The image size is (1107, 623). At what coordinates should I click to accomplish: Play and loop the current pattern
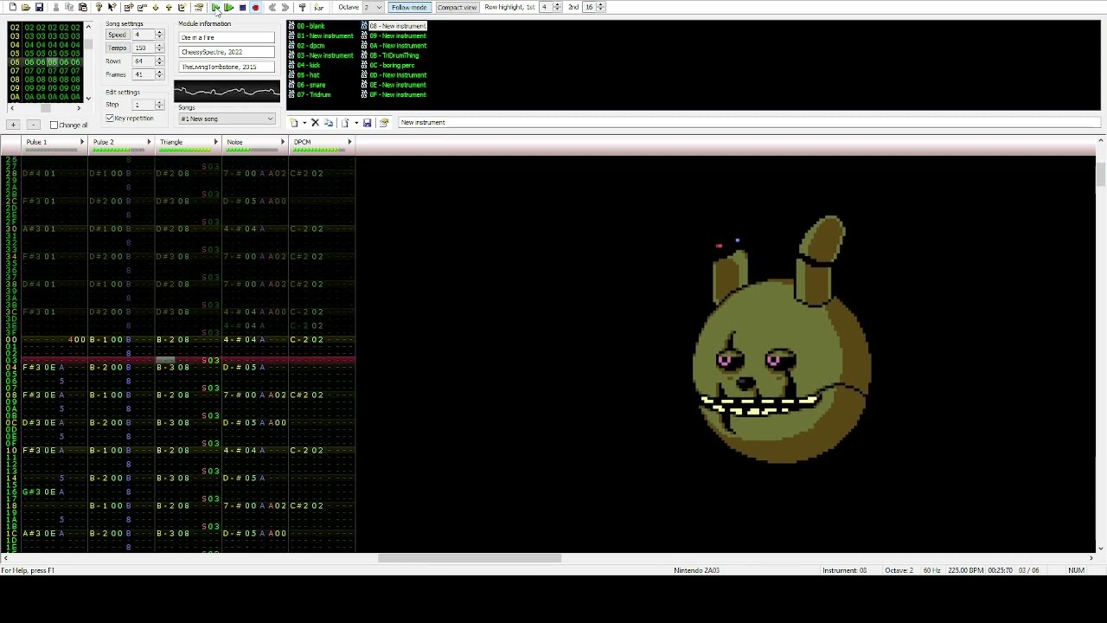pos(228,7)
